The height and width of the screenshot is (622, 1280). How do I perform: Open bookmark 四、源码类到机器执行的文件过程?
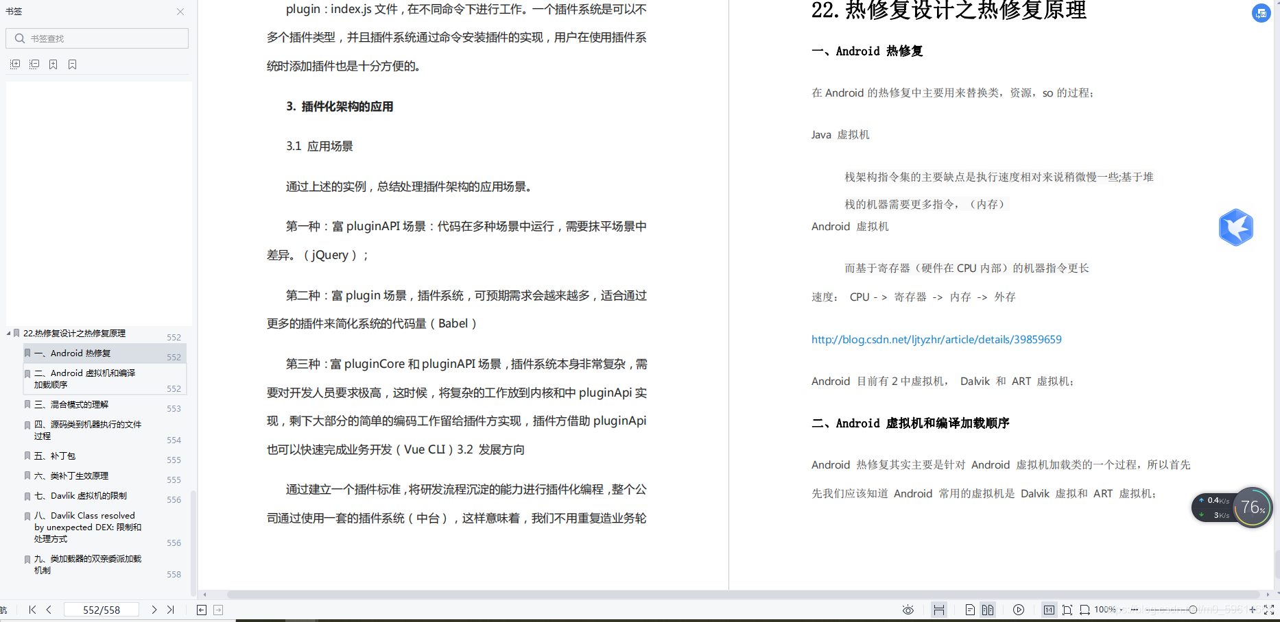(88, 430)
